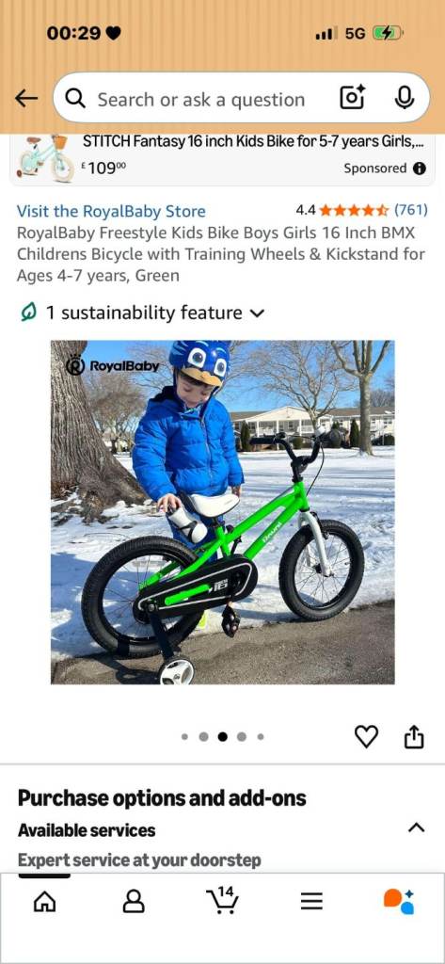
Task: Open account profile tab
Action: (x=134, y=901)
